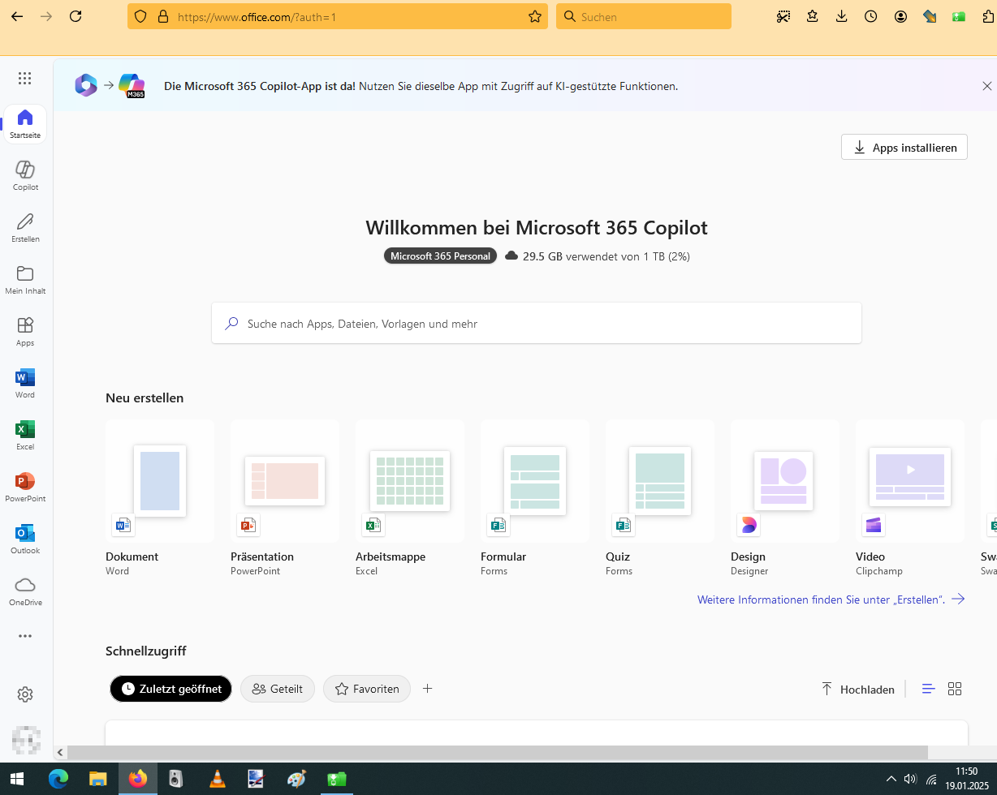Click the scrollbar left arrow
997x795 pixels.
pos(60,752)
